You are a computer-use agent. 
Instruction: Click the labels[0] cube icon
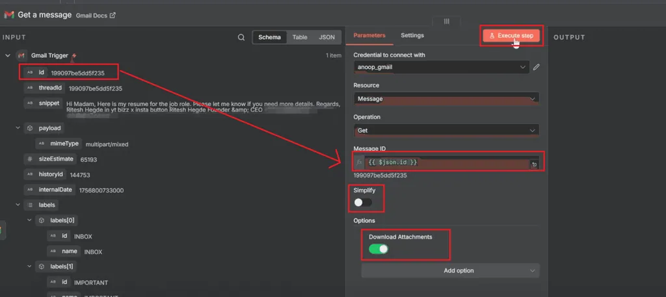point(42,220)
